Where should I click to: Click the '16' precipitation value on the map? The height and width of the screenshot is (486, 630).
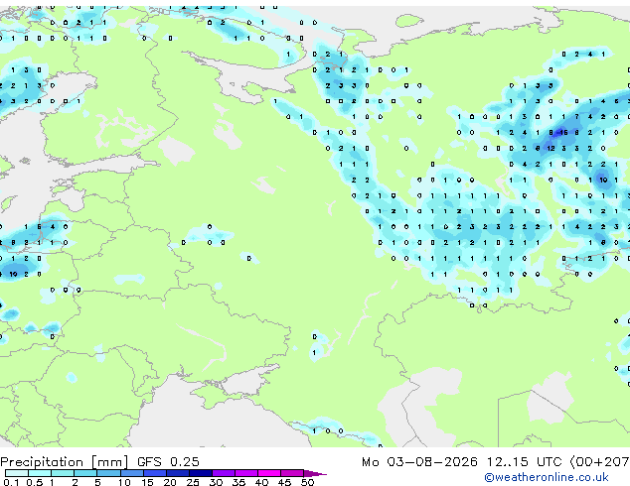(x=563, y=132)
